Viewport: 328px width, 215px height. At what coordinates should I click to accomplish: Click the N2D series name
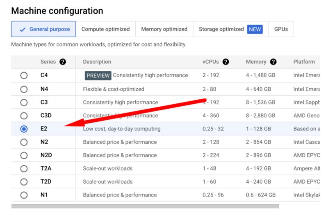click(46, 155)
